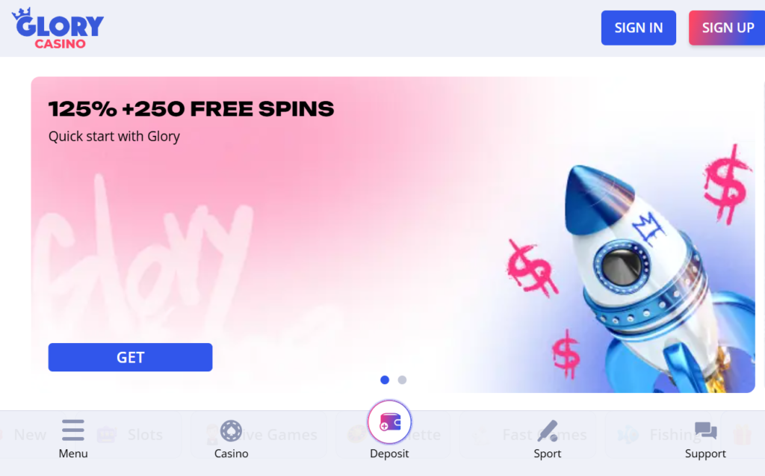765x476 pixels.
Task: Select the first carousel dot
Action: pos(385,380)
